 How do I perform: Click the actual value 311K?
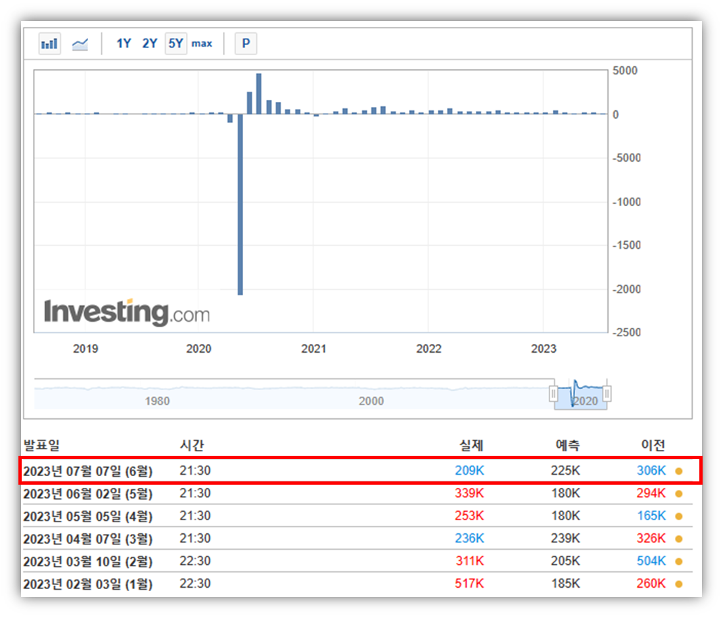pos(470,561)
